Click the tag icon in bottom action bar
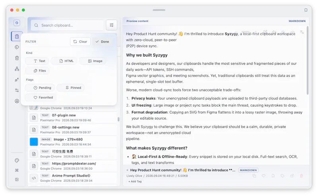 pos(283,176)
